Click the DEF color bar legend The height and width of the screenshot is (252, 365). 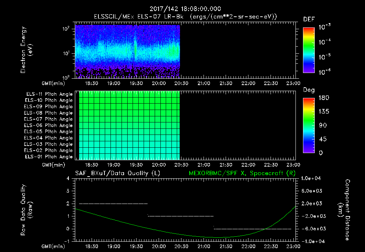[x=309, y=50]
